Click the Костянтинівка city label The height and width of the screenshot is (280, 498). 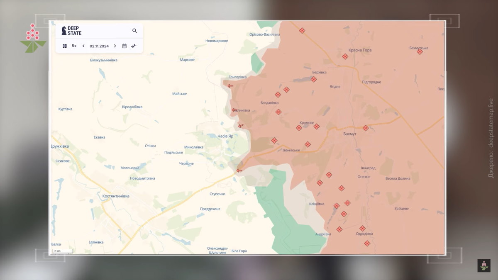pos(116,196)
